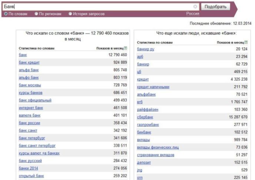Click the value '4 325 238' for кредит

(x=239, y=79)
